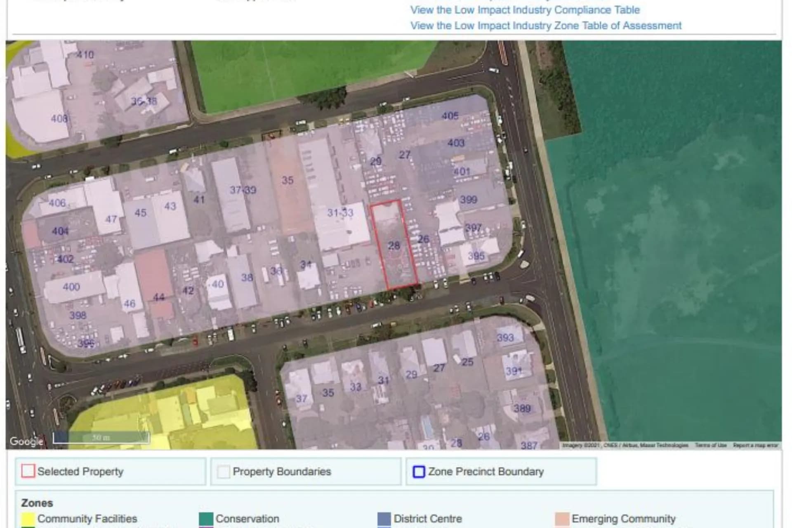Click property label 401 on the map
Viewport: 792px width, 528px height.
click(x=462, y=171)
